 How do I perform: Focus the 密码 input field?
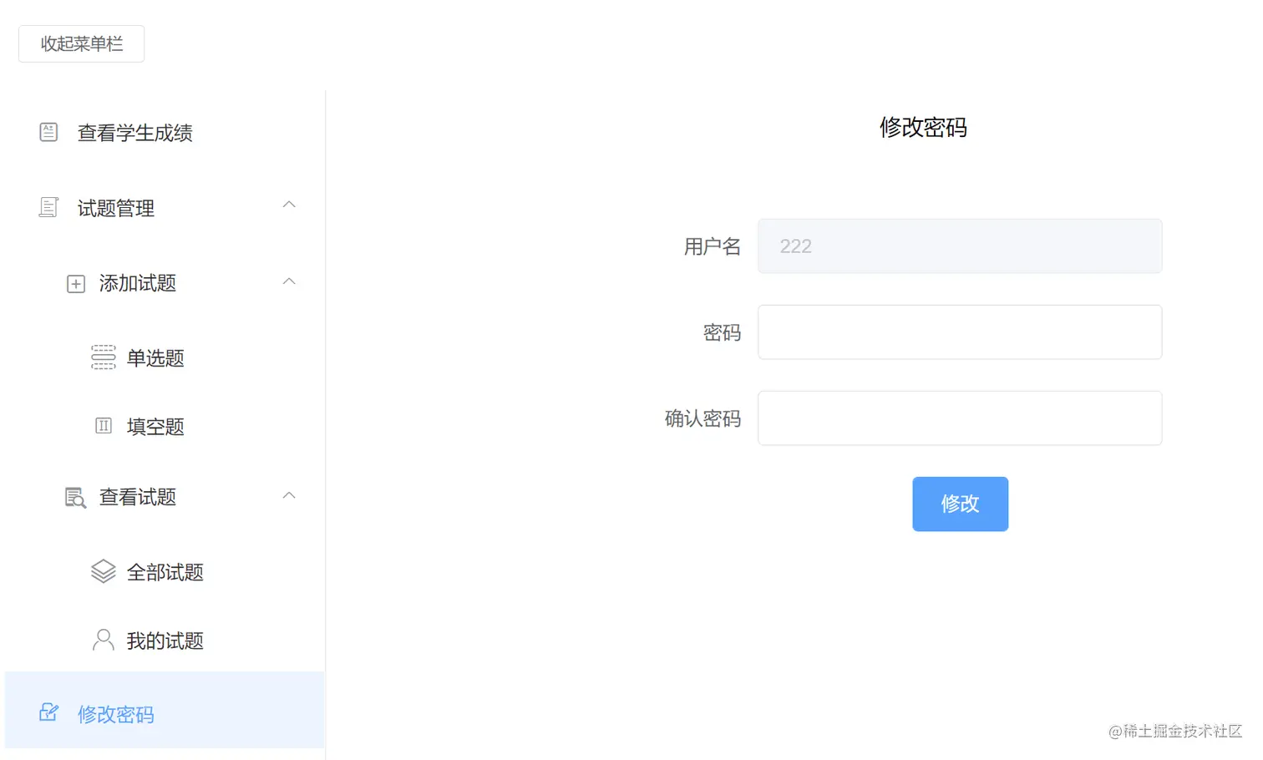(960, 332)
